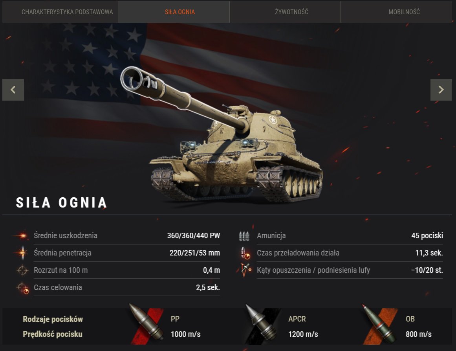The height and width of the screenshot is (351, 456).
Task: Open the Mobilność tab
Action: pos(404,12)
